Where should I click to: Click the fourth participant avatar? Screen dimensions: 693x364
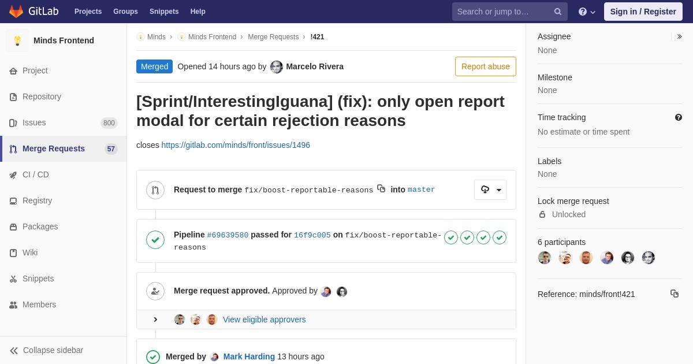tap(607, 258)
